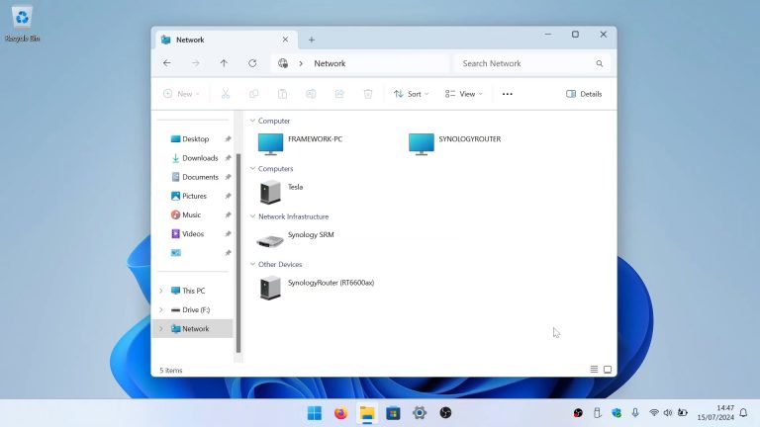This screenshot has width=760, height=427.
Task: Click the network location icon in address bar
Action: 283,63
